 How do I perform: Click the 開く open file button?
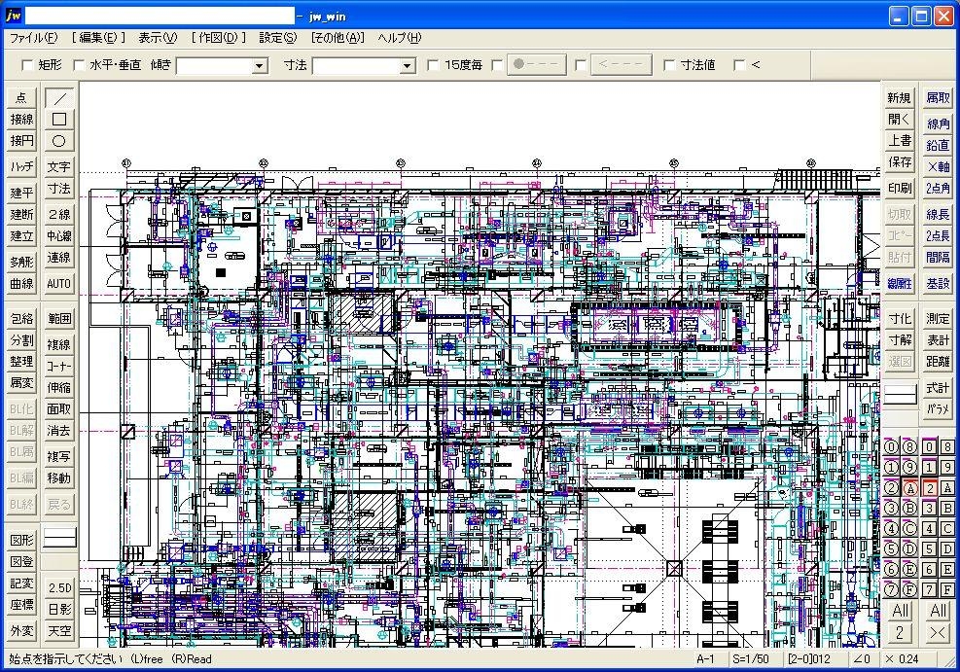point(900,120)
